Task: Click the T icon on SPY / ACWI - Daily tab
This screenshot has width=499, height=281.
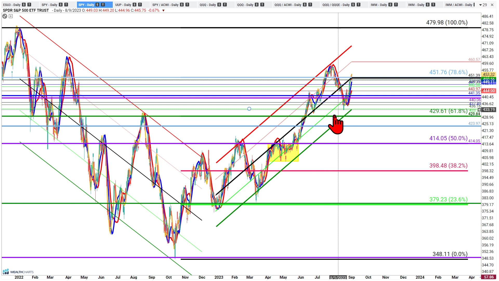Action: 187,5
